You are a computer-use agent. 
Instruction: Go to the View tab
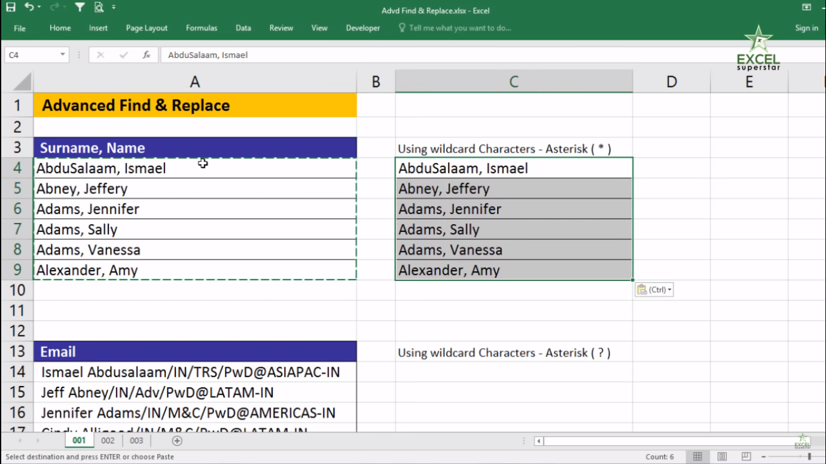click(319, 28)
